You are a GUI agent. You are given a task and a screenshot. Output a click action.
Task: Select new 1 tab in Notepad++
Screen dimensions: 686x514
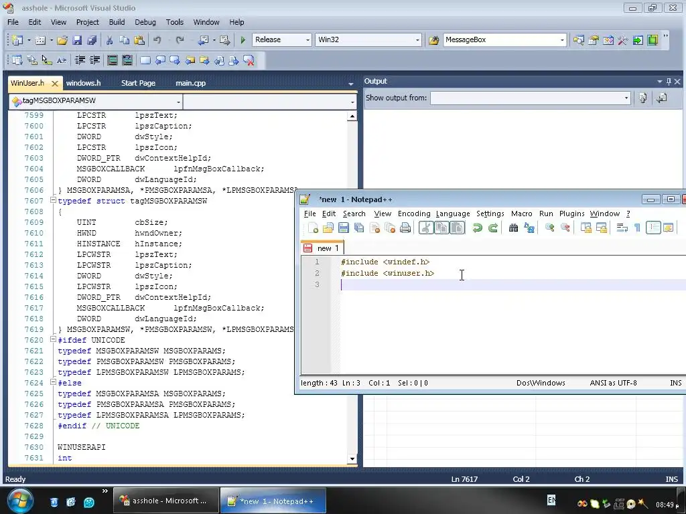pyautogui.click(x=323, y=248)
